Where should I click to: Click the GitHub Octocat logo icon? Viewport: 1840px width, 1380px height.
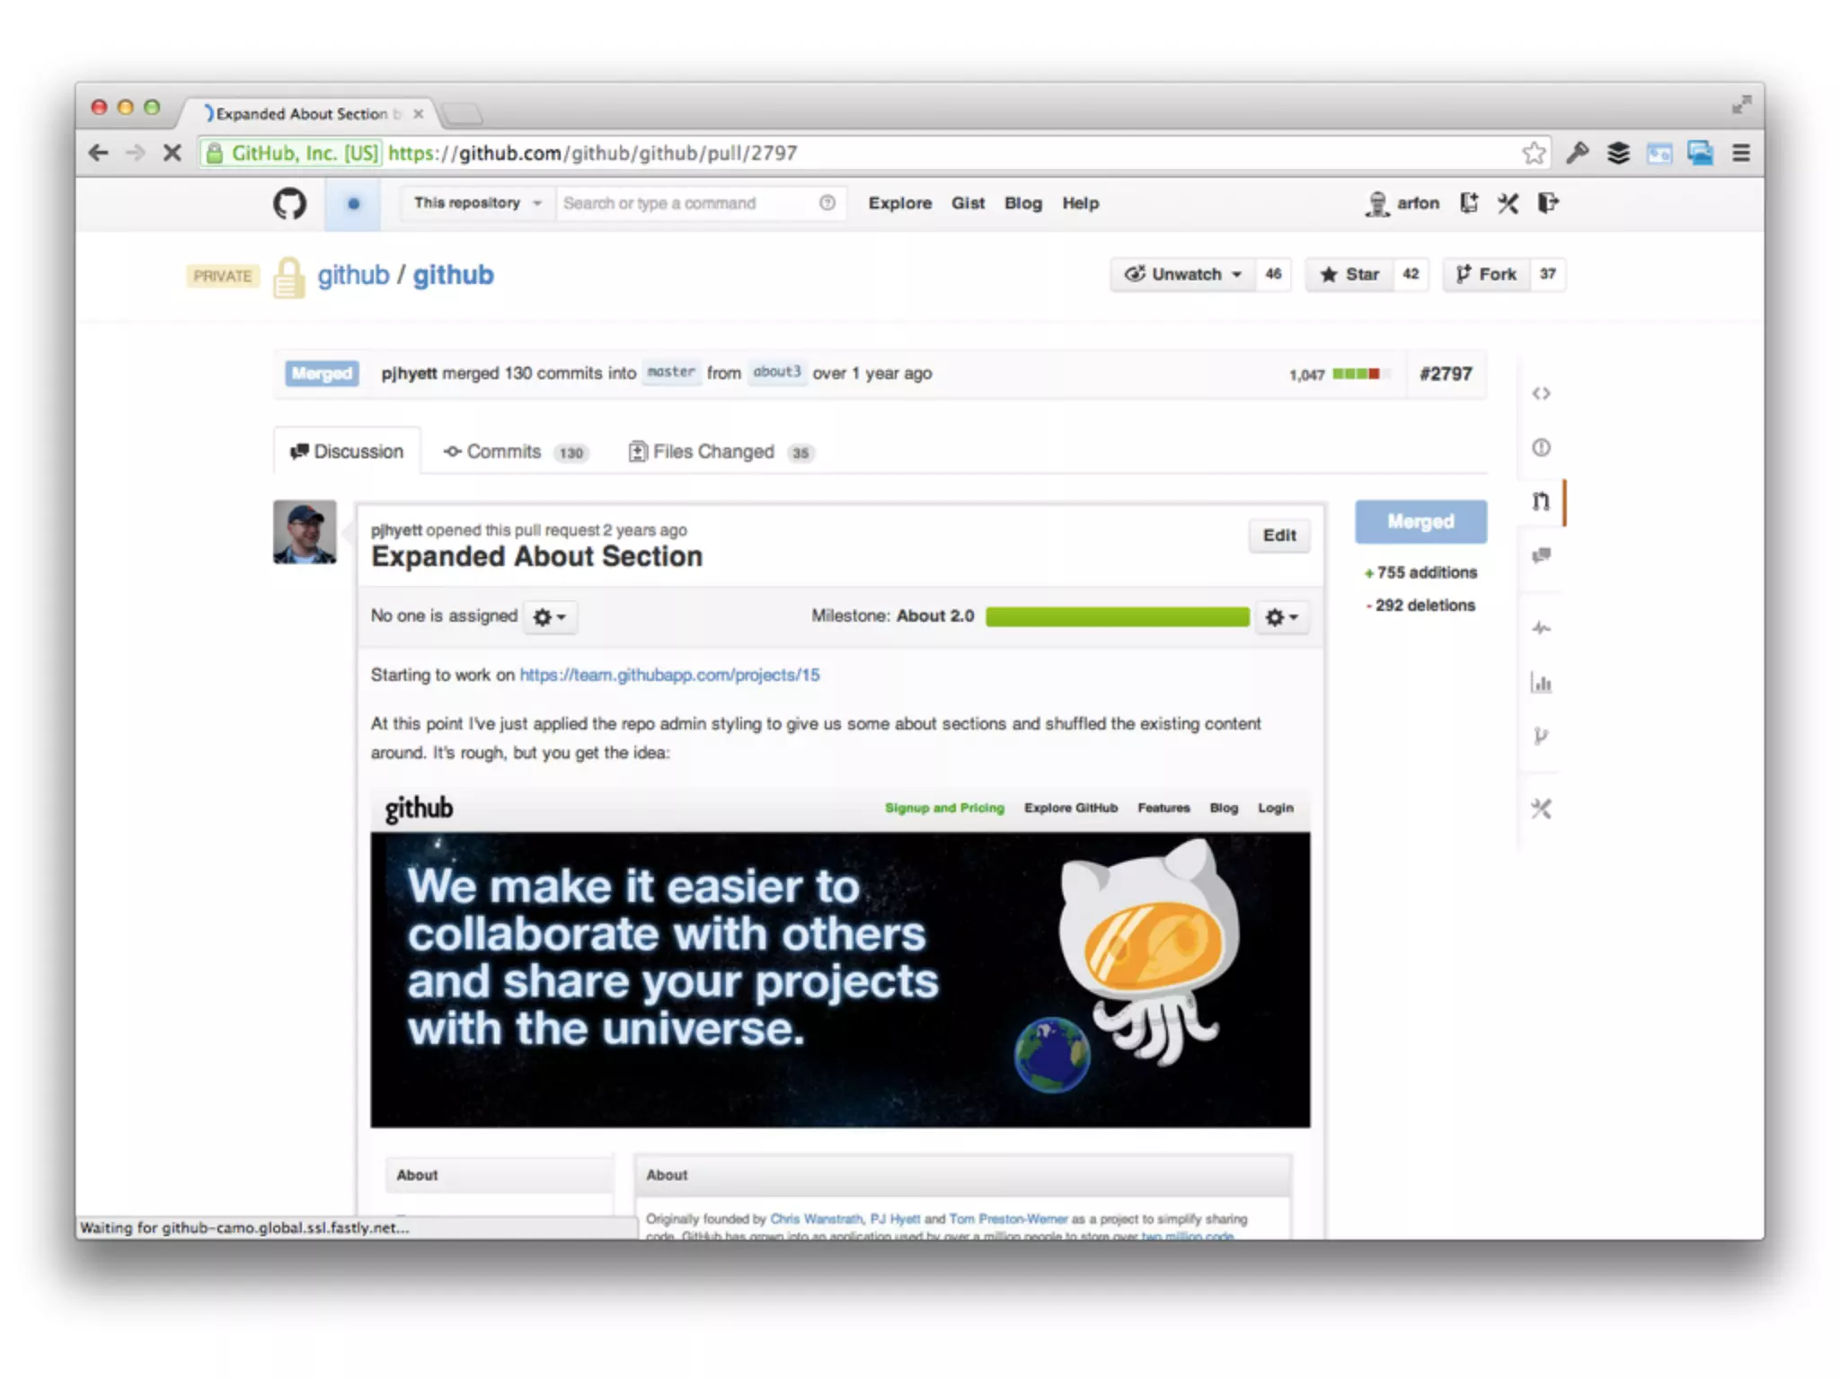[x=289, y=203]
